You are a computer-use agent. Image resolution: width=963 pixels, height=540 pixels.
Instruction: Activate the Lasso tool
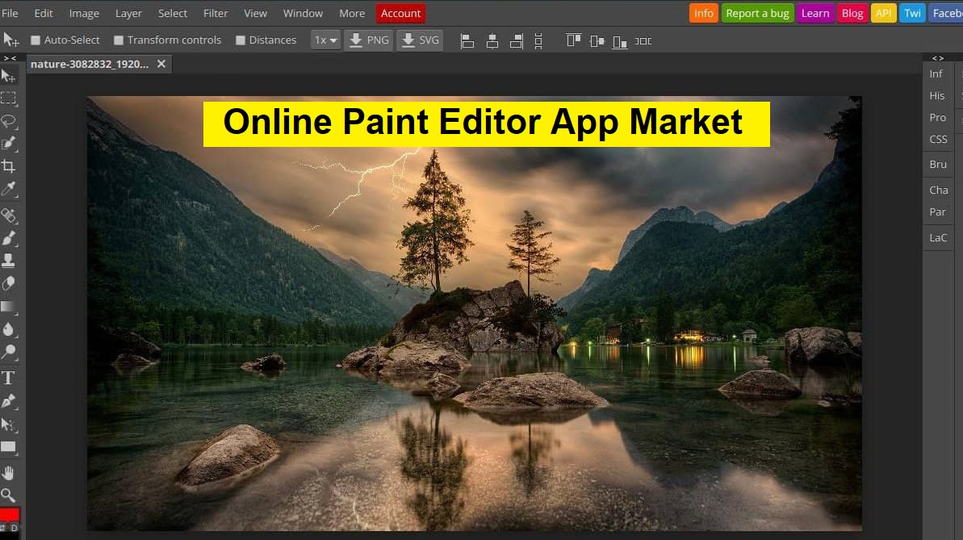point(10,121)
